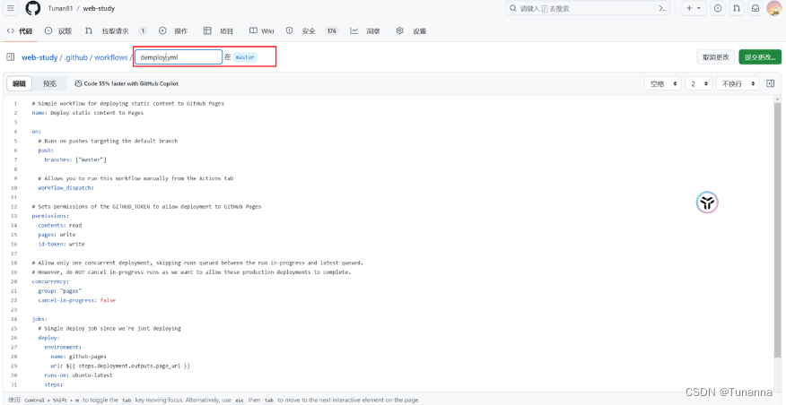Switch to the 议题 tab
Viewport: 786px width, 405px height.
58,31
